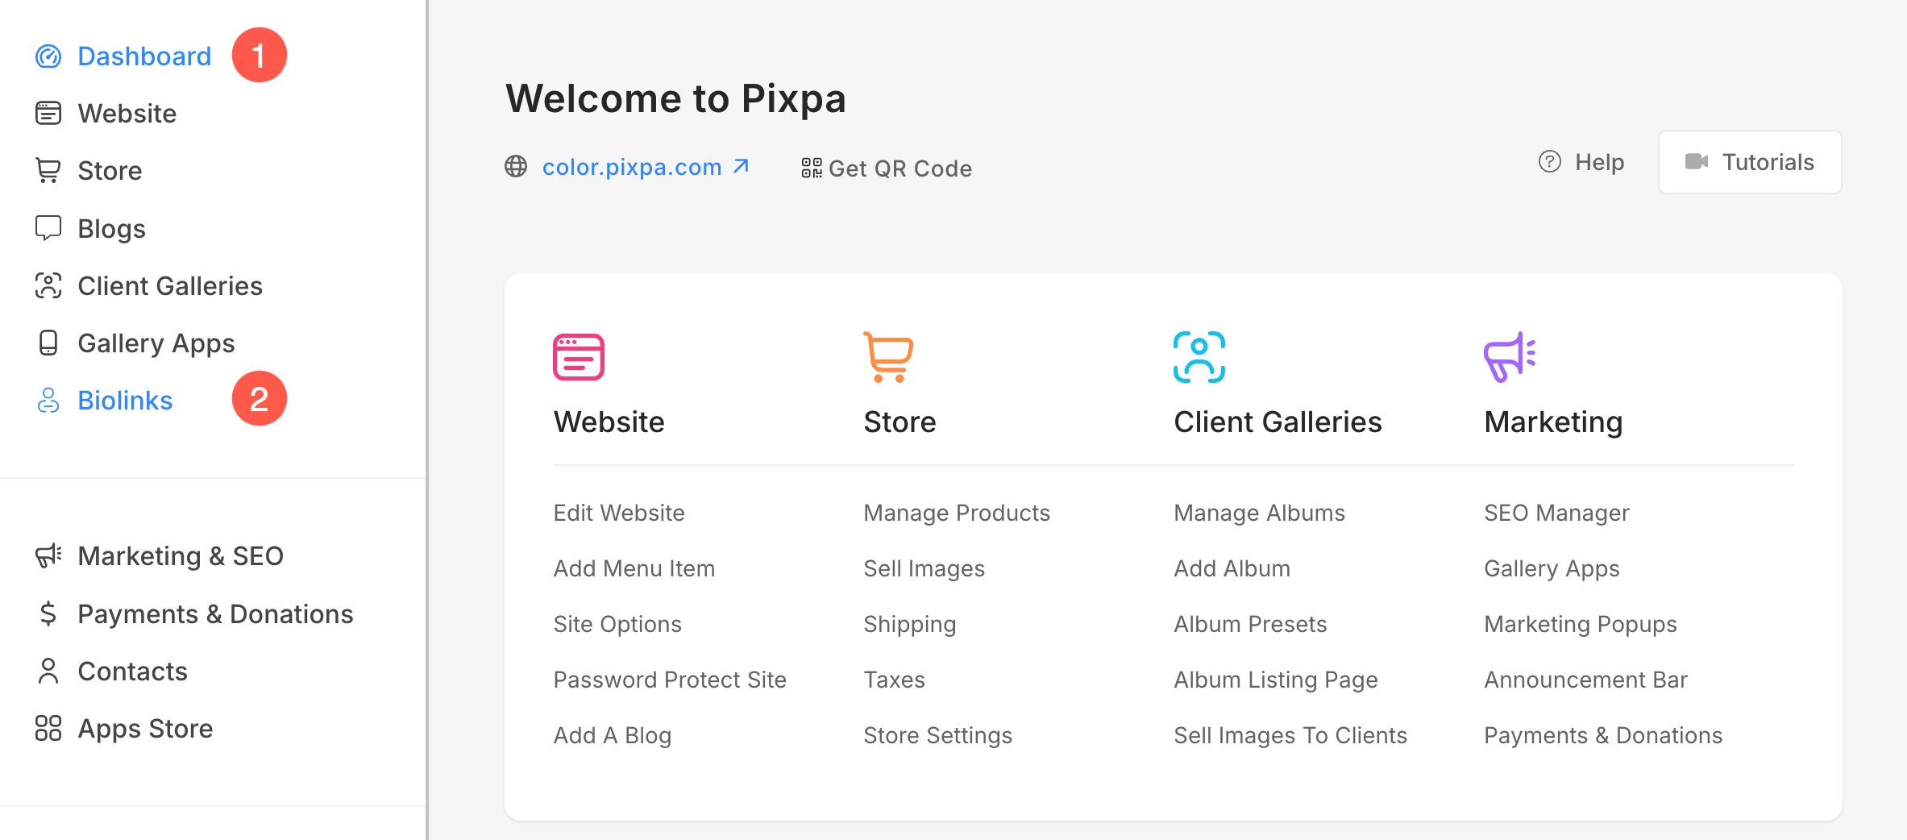Click Password Protect Site link
Viewport: 1907px width, 840px height.
click(670, 680)
